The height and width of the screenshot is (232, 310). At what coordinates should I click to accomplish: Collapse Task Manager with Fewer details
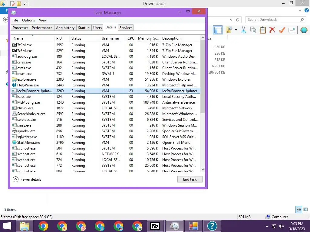27,179
